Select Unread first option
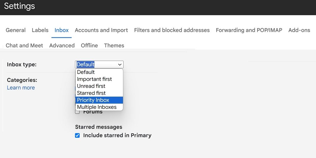Screen dimensions: 316x158 tap(91, 86)
